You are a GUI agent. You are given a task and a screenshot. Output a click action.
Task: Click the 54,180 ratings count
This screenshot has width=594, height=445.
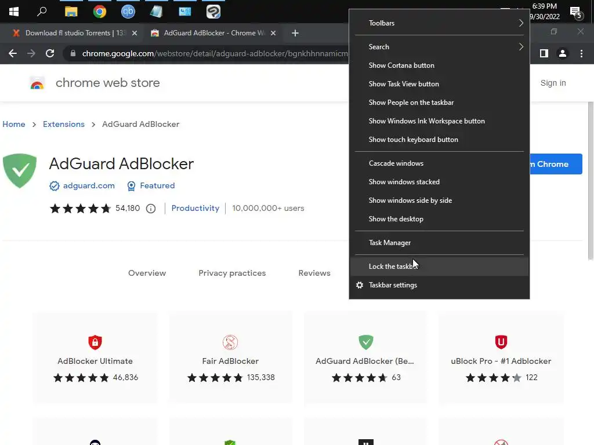tap(128, 209)
